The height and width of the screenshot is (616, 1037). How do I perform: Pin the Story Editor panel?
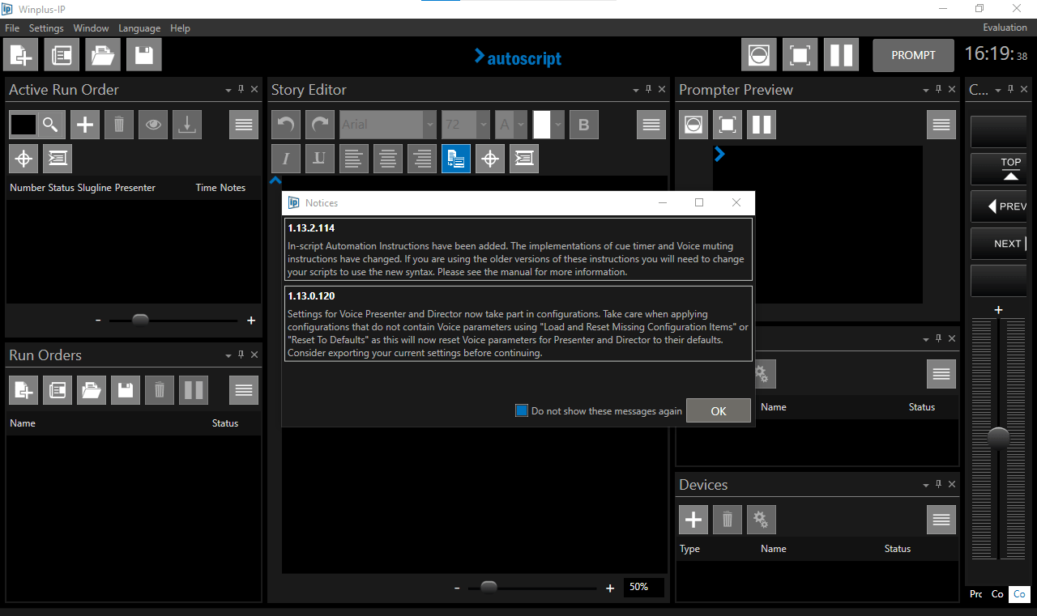pyautogui.click(x=648, y=90)
